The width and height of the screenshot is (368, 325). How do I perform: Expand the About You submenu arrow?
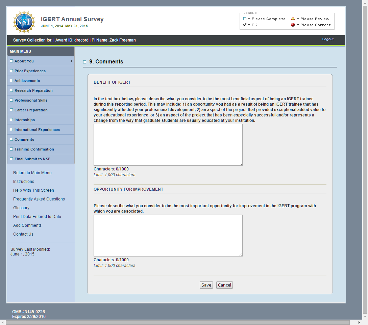coord(71,61)
